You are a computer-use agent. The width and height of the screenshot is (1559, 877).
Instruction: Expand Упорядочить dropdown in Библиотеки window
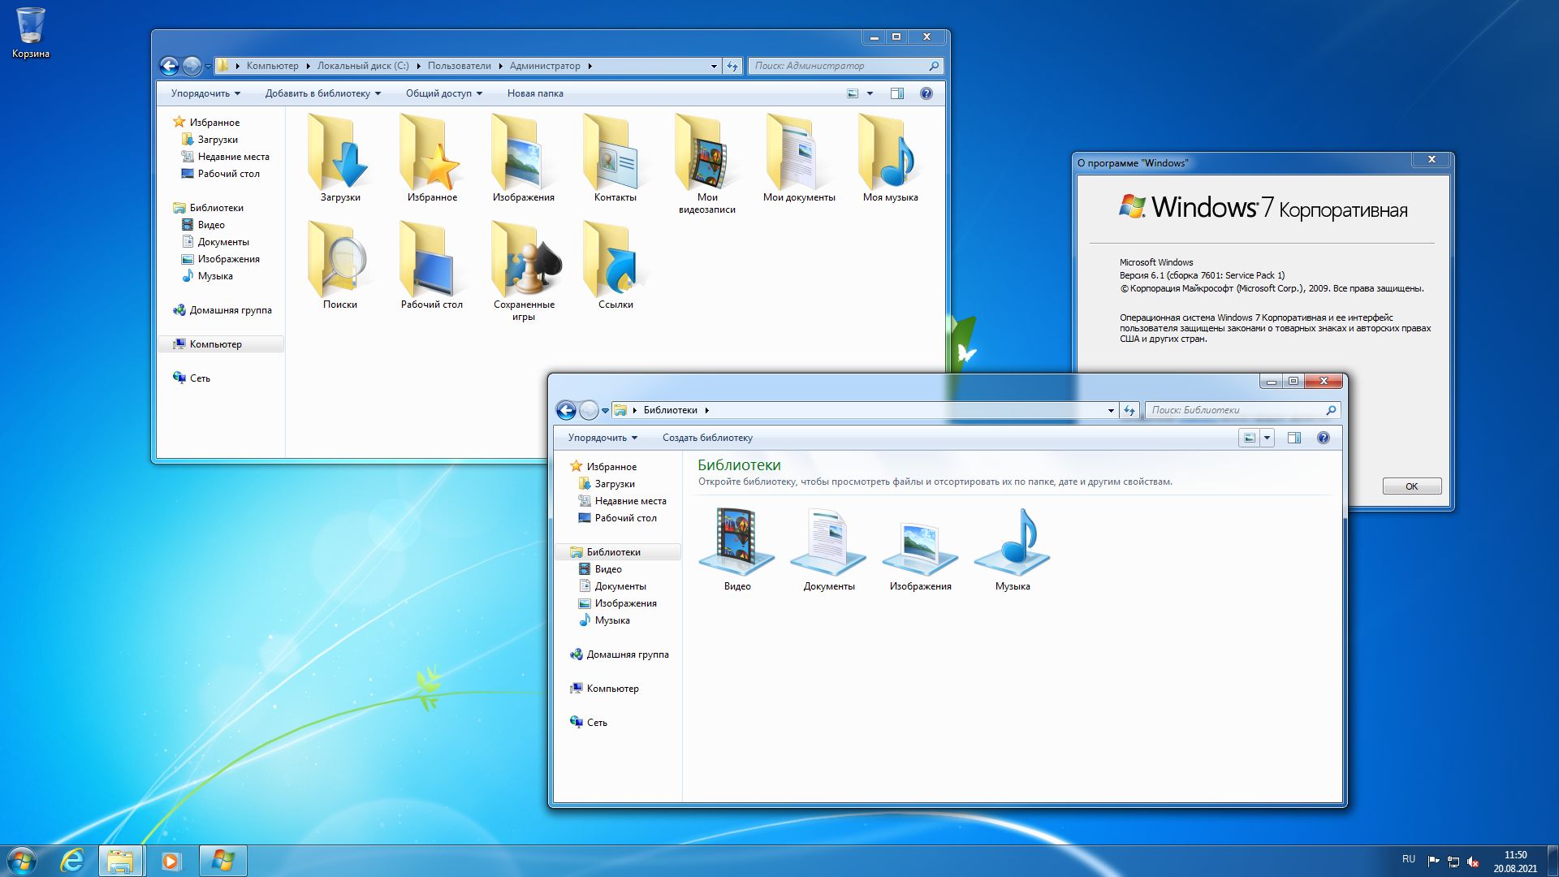pos(602,438)
